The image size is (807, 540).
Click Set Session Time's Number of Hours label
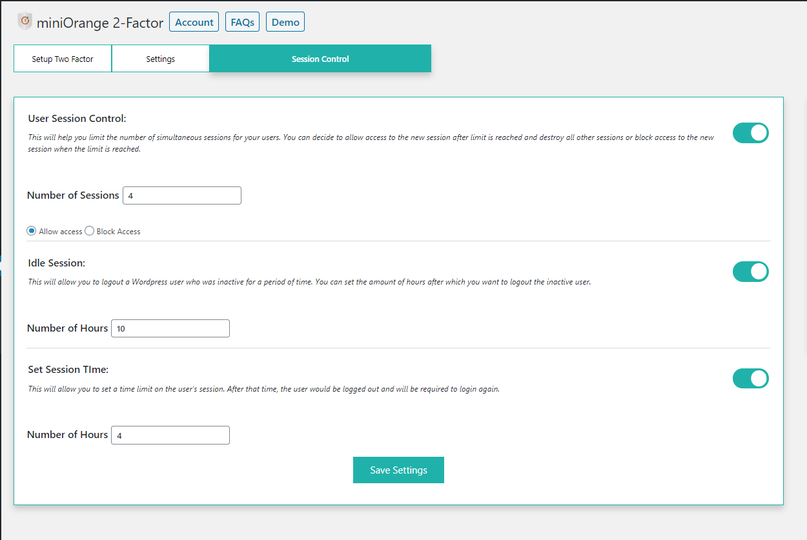pos(67,435)
